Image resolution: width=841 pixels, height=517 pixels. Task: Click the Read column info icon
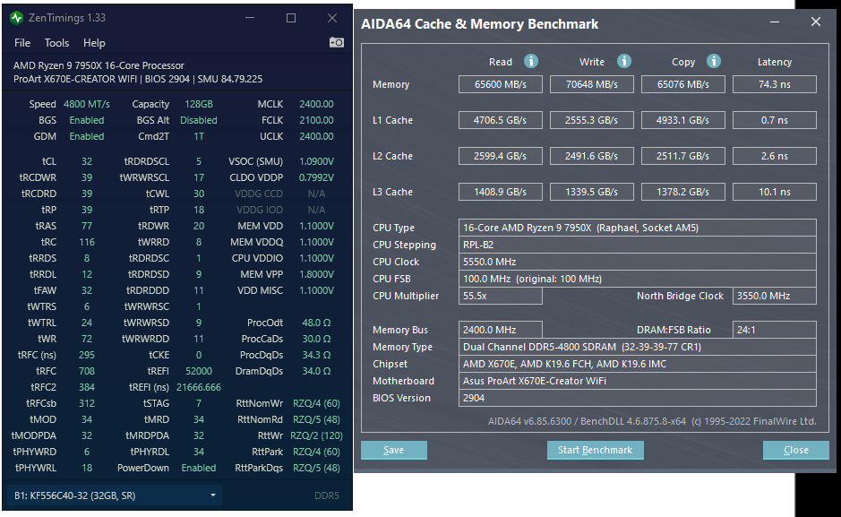click(x=531, y=61)
